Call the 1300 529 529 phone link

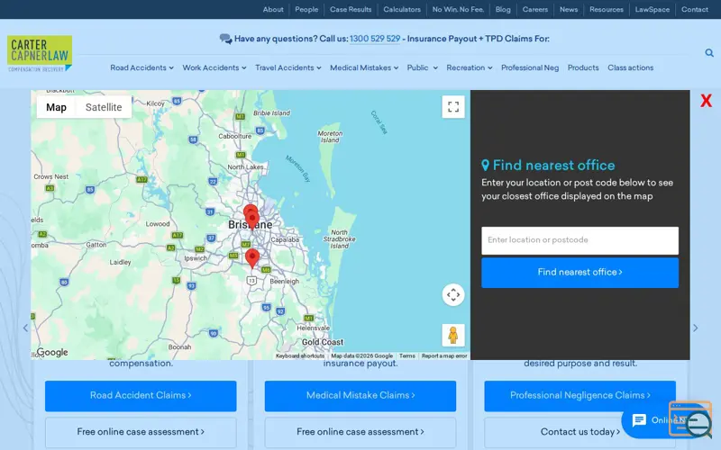[375, 39]
